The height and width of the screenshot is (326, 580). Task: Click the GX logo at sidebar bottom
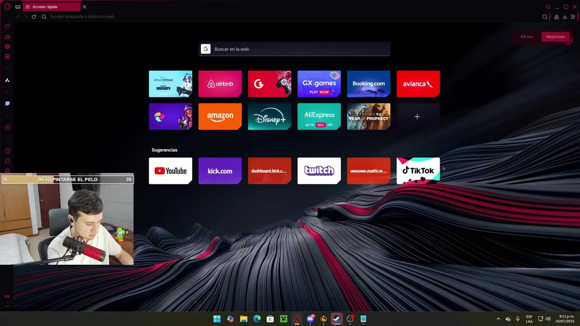click(7, 296)
